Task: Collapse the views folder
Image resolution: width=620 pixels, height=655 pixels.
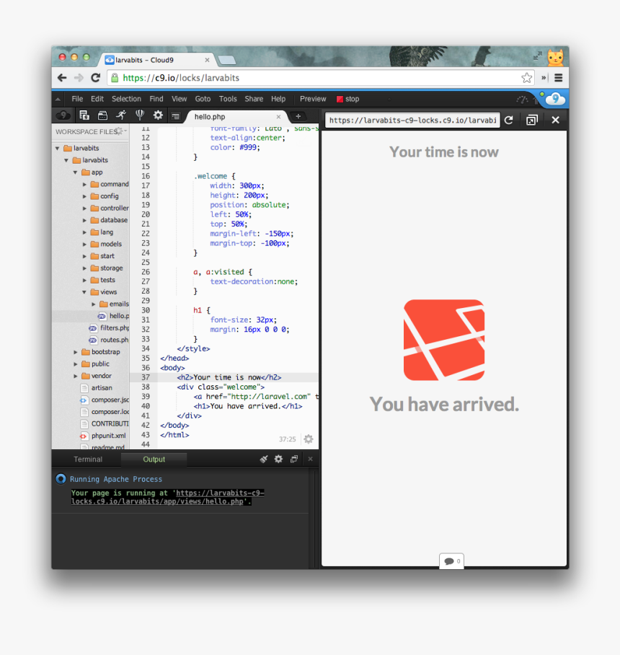Action: (84, 292)
